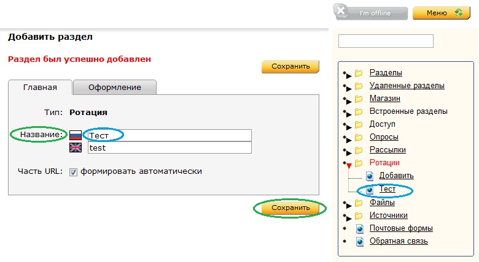The image size is (479, 262).
Task: Expand the Источники tree node
Action: coord(348,217)
